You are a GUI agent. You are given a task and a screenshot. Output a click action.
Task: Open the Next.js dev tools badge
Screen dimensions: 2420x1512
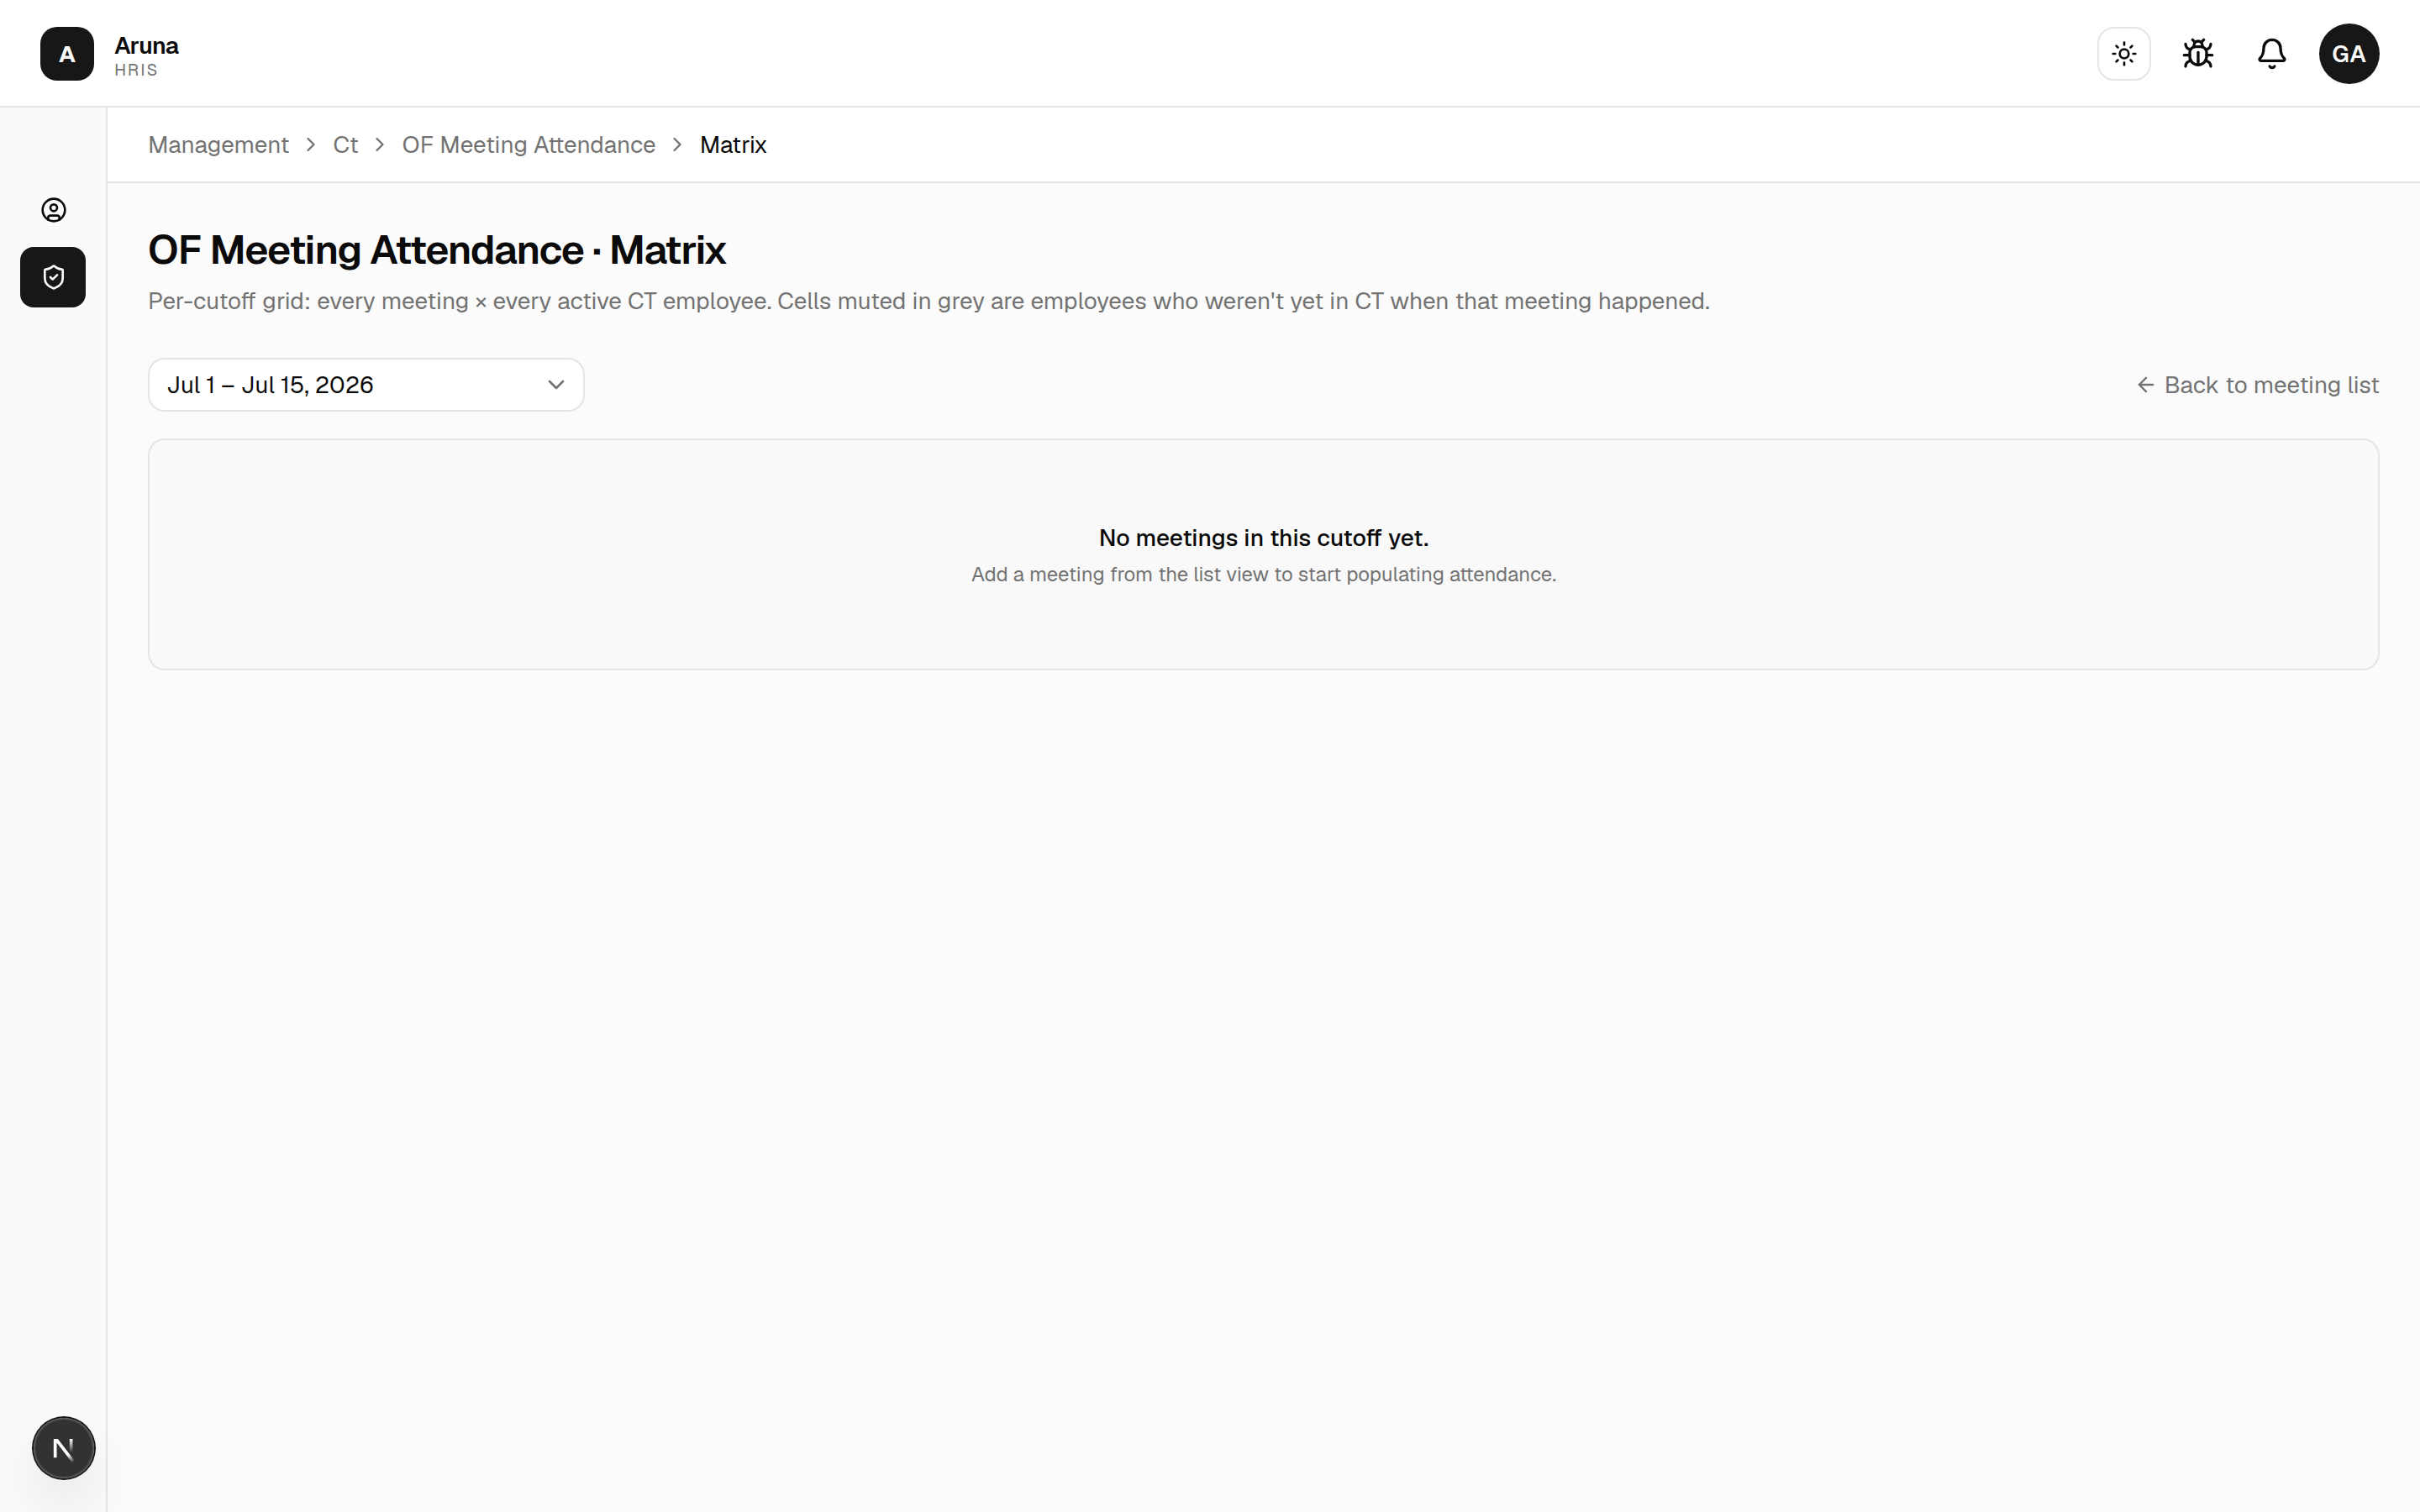[64, 1448]
